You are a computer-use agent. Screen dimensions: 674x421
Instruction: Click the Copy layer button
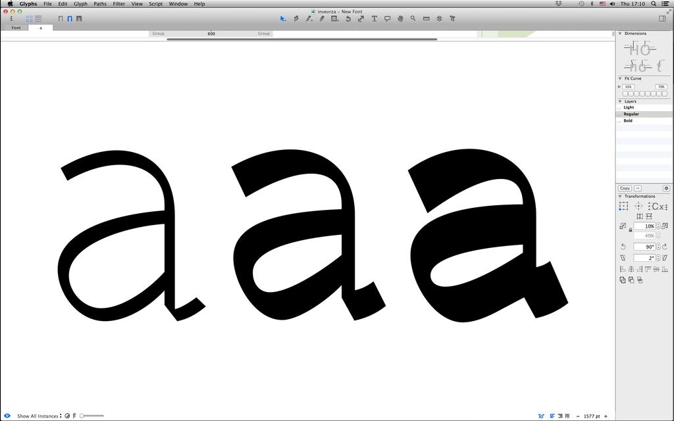pos(625,188)
